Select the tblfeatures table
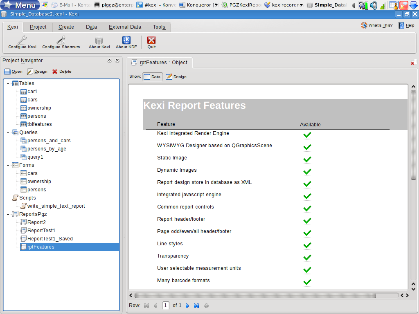The image size is (419, 314). coord(36,124)
